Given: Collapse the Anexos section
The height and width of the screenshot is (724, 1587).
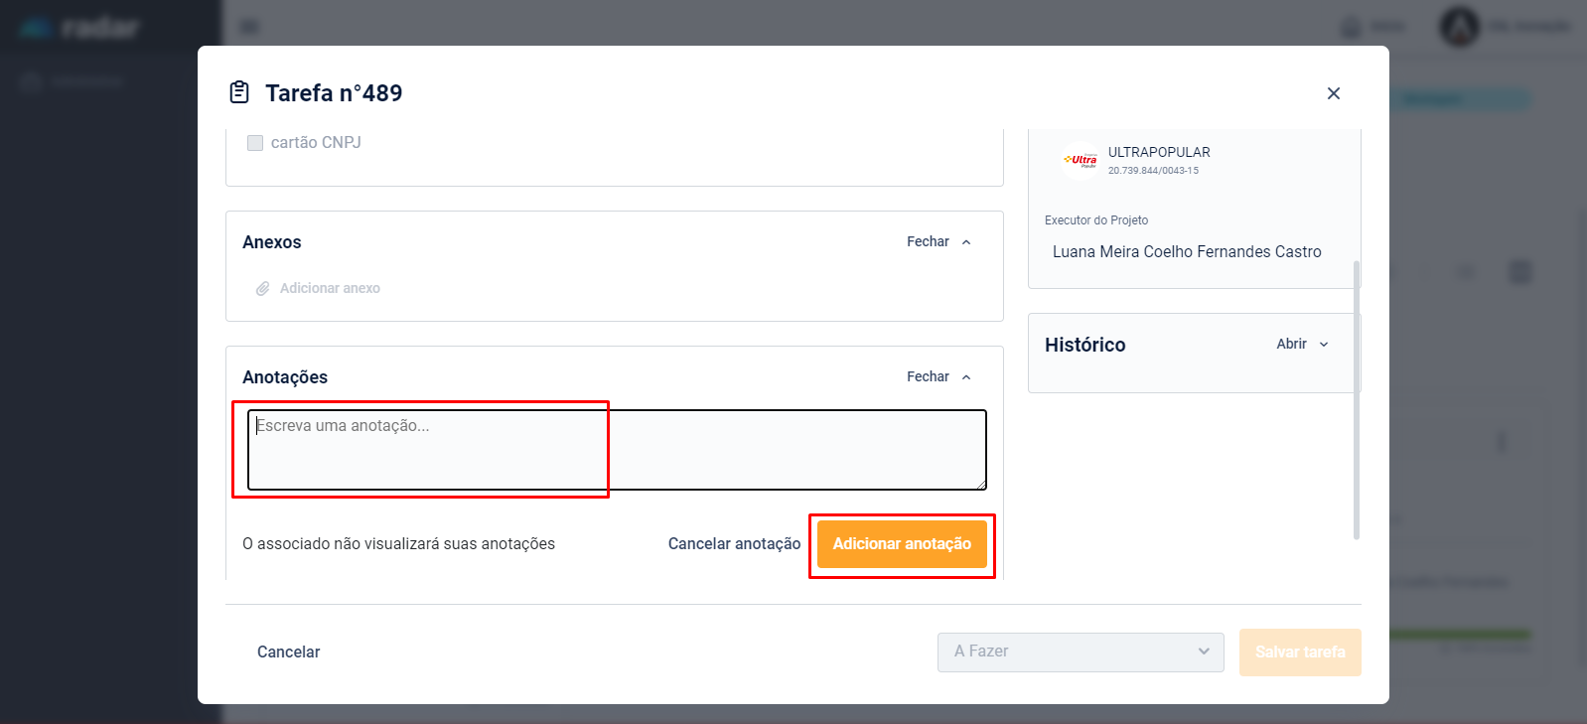Looking at the screenshot, I should tap(938, 242).
